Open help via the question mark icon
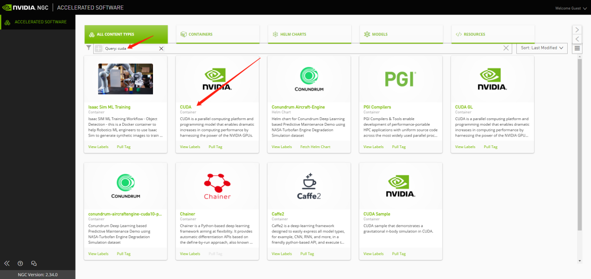 tap(20, 263)
